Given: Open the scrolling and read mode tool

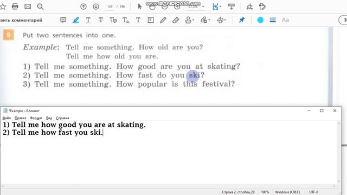Looking at the screenshot, I should pos(232,6).
